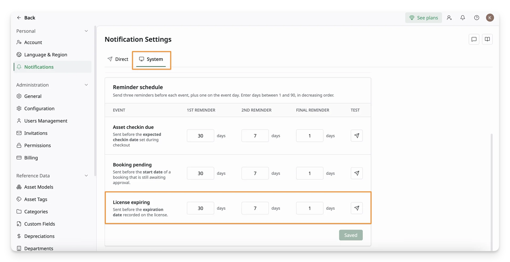The width and height of the screenshot is (510, 262).
Task: Click the Saved button
Action: tap(351, 235)
